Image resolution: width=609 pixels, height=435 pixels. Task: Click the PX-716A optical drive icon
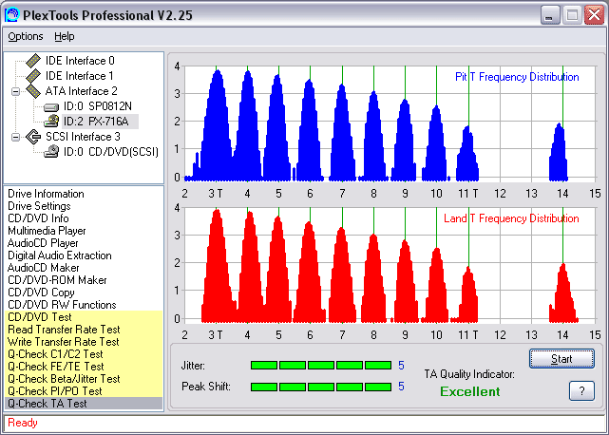point(51,122)
